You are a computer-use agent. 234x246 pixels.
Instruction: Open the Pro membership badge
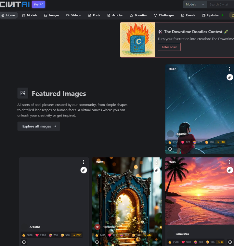tap(38, 4)
